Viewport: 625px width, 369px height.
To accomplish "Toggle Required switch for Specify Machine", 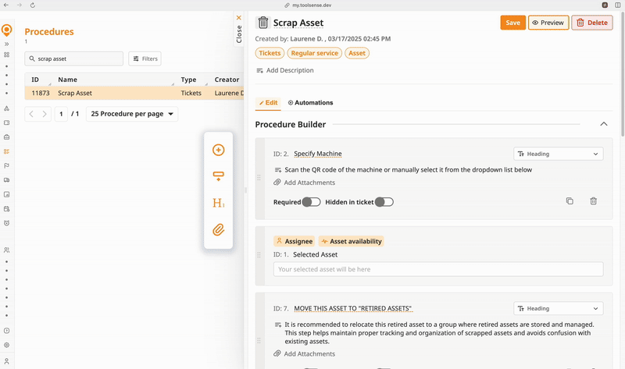I will tap(311, 202).
